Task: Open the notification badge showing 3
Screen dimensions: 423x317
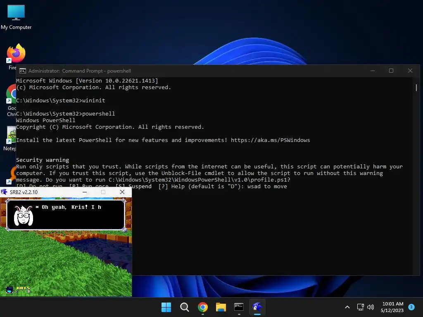Action: coord(411,307)
